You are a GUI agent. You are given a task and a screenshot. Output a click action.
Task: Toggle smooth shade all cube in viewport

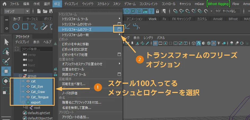coord(199,43)
